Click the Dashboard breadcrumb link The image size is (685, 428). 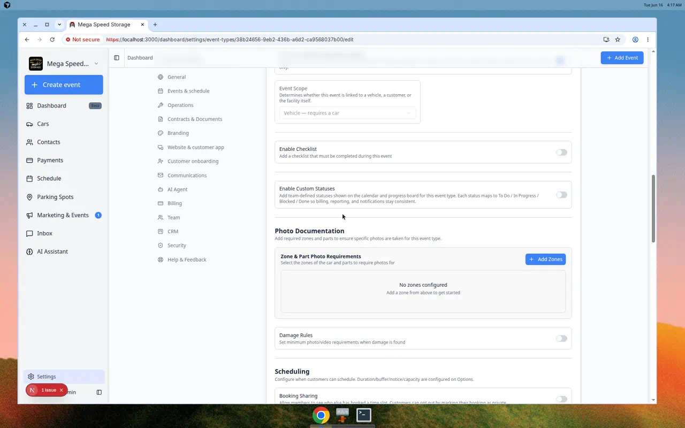[140, 58]
